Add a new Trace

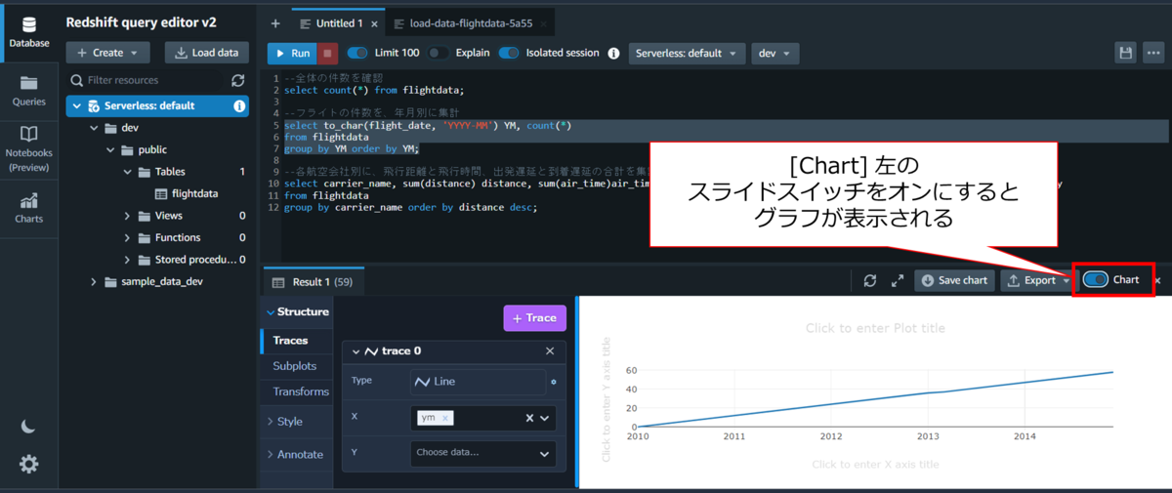534,318
